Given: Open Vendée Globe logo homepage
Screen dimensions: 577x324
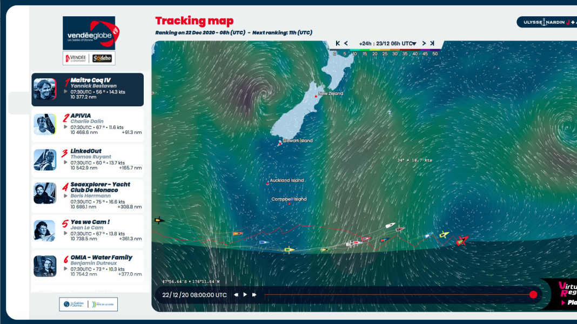Looking at the screenshot, I should pos(89,33).
